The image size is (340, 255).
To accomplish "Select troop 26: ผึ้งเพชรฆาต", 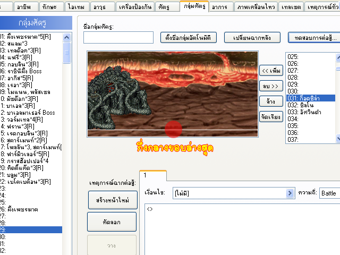I will 31,209.
